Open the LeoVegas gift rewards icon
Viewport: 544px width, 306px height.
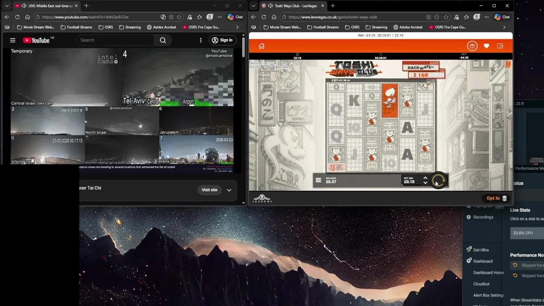[x=472, y=46]
